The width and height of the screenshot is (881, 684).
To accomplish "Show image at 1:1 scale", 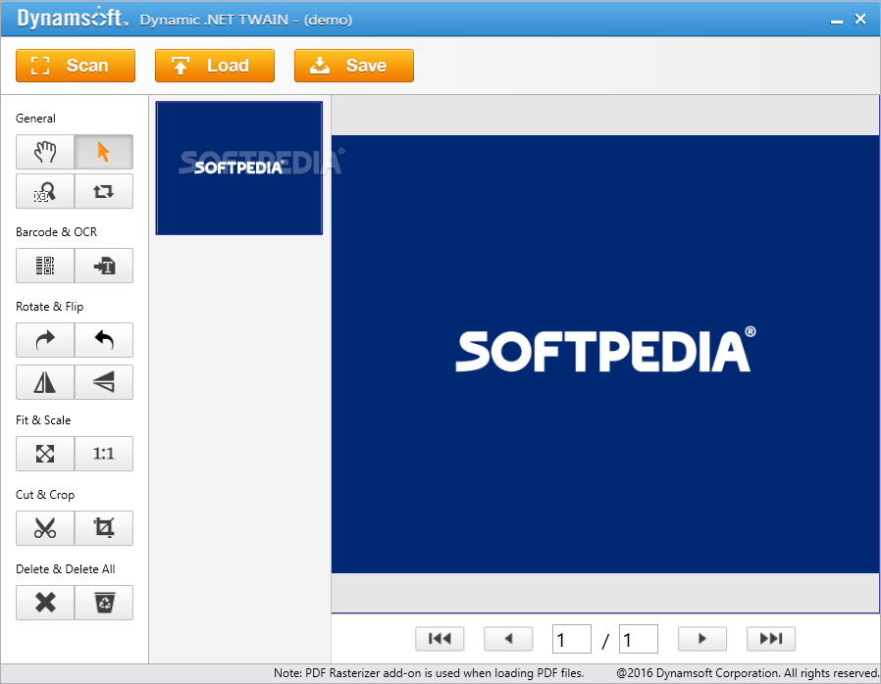I will pyautogui.click(x=104, y=454).
